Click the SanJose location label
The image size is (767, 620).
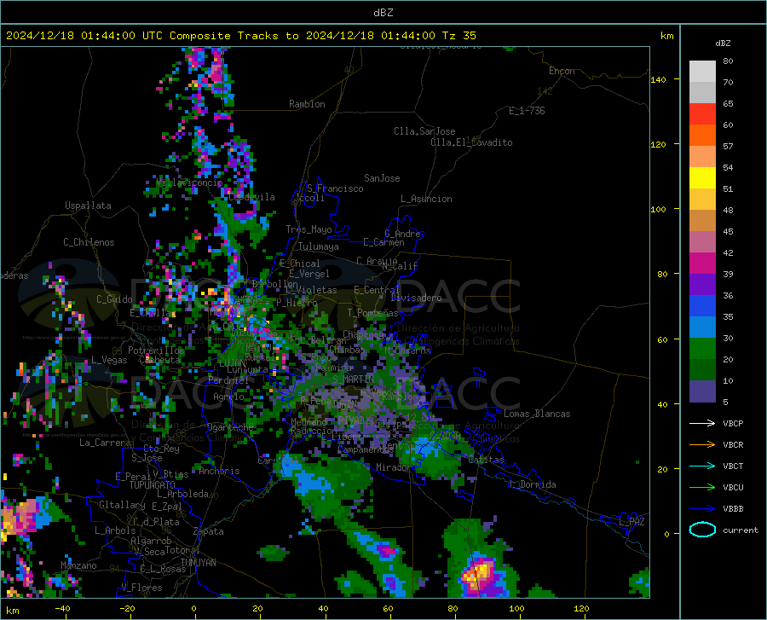[x=382, y=178]
